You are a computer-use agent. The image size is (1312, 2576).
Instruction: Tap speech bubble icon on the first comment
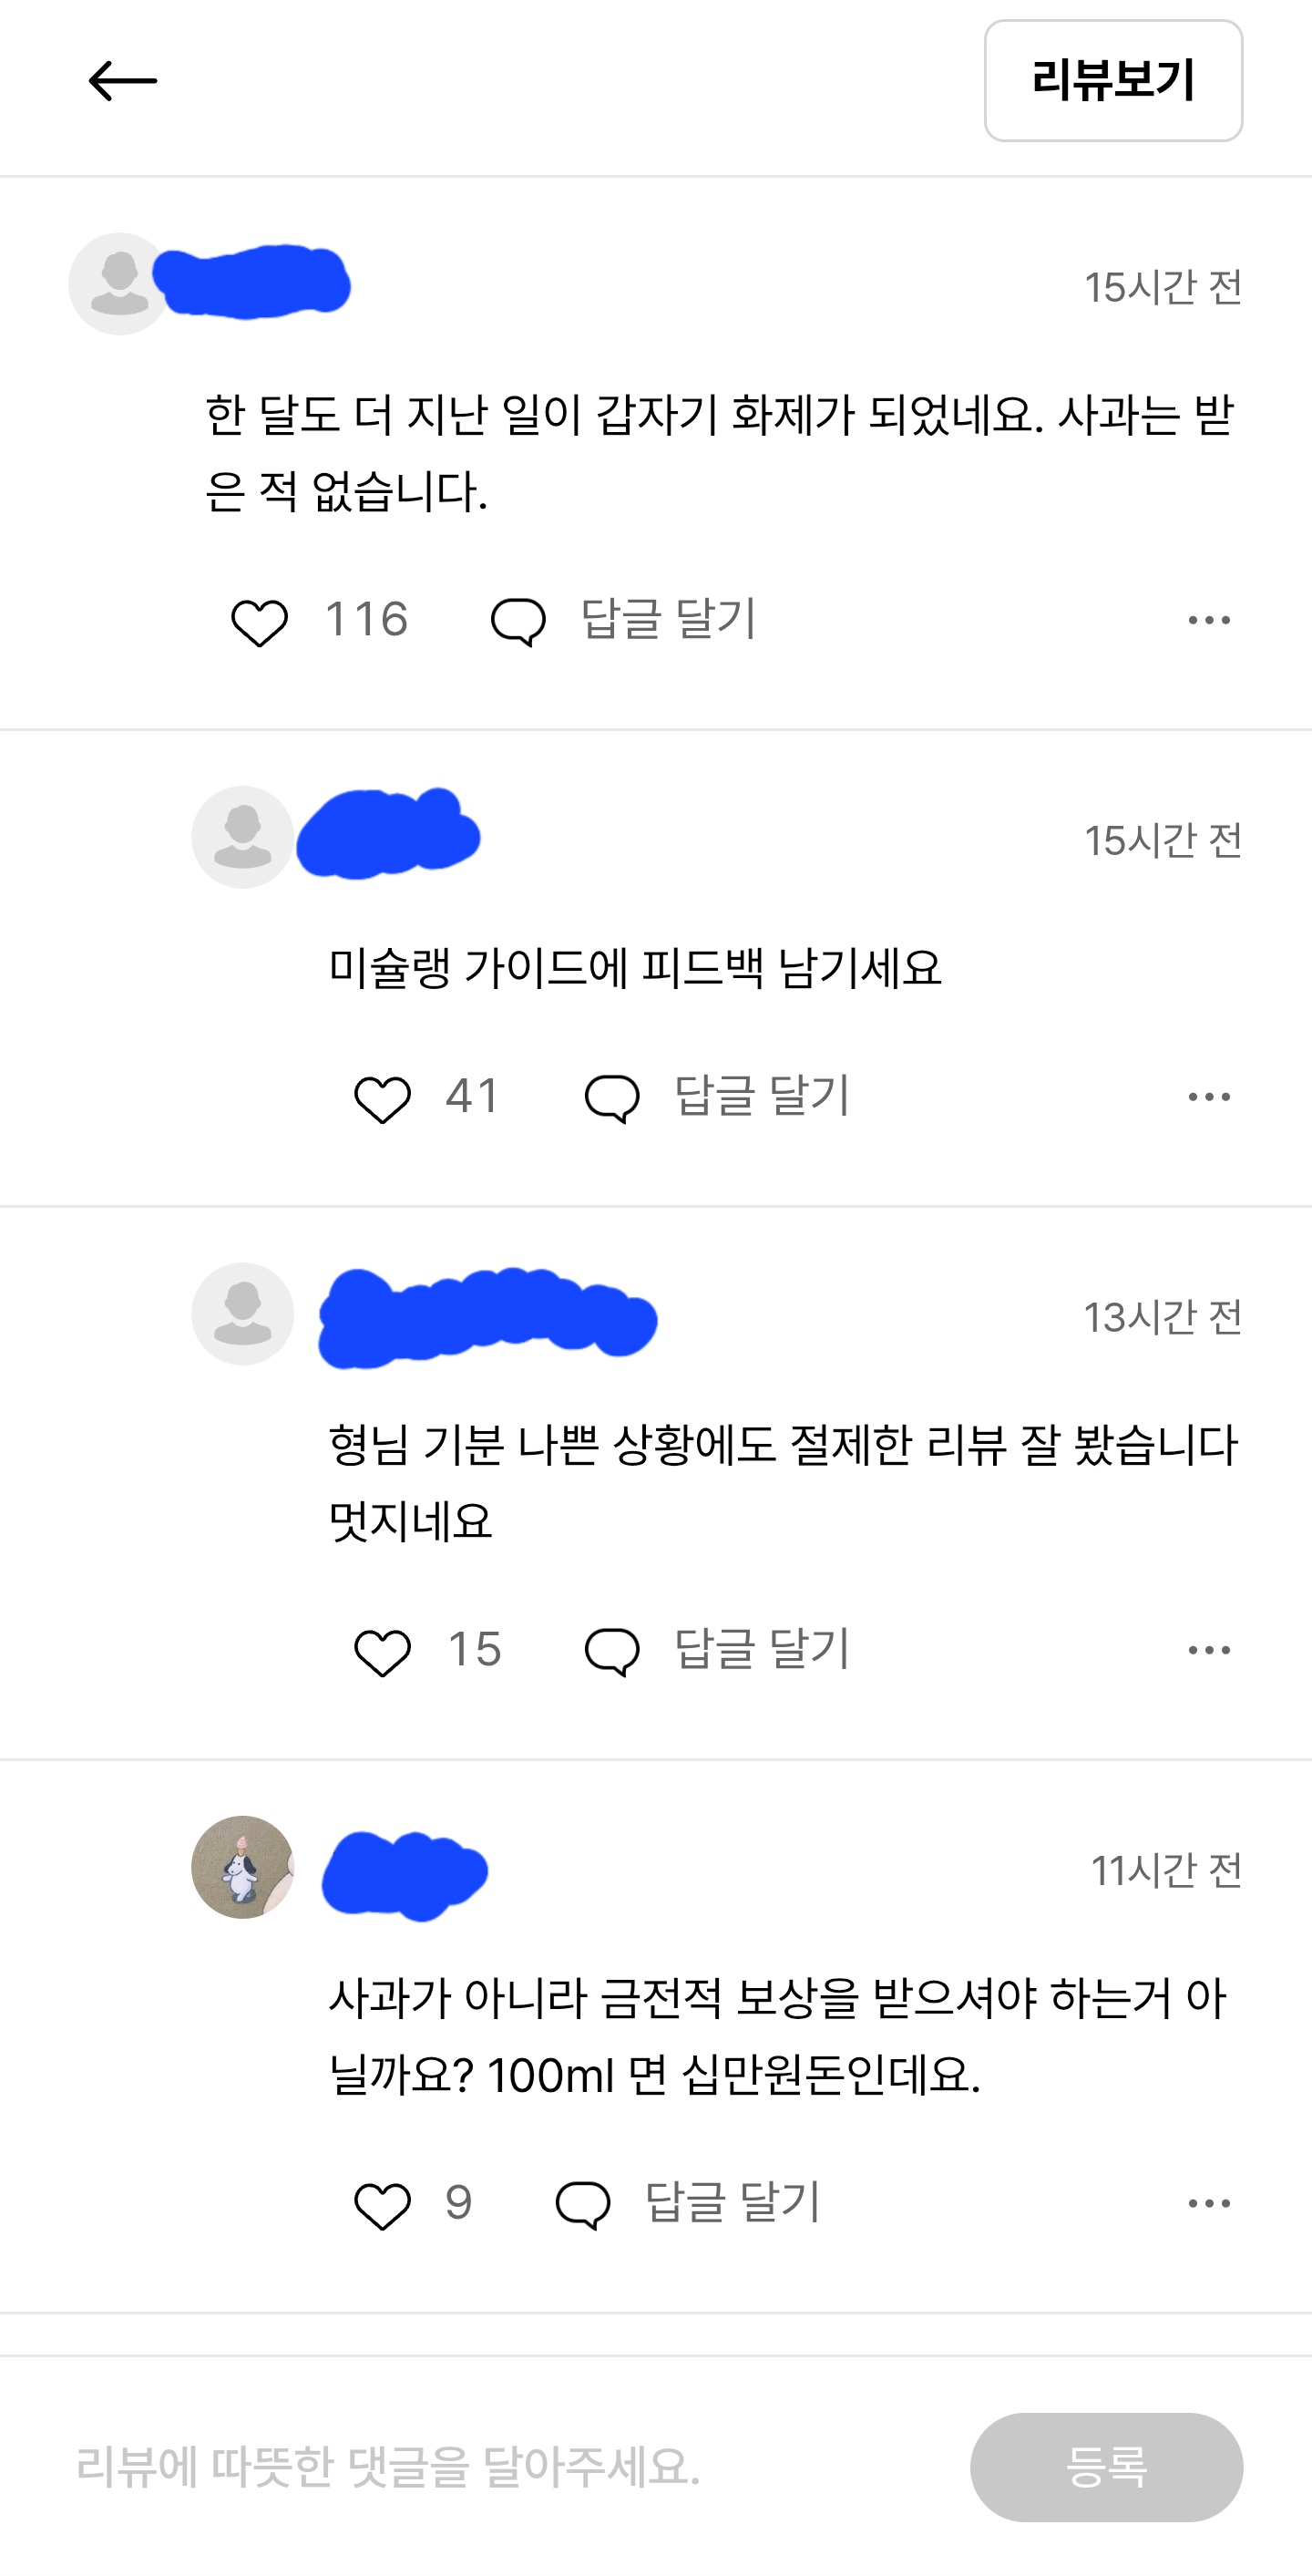pyautogui.click(x=518, y=622)
